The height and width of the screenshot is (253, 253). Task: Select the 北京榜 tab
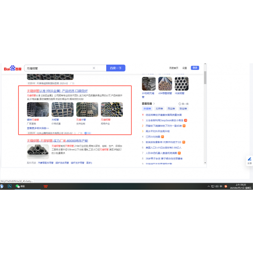point(159,108)
